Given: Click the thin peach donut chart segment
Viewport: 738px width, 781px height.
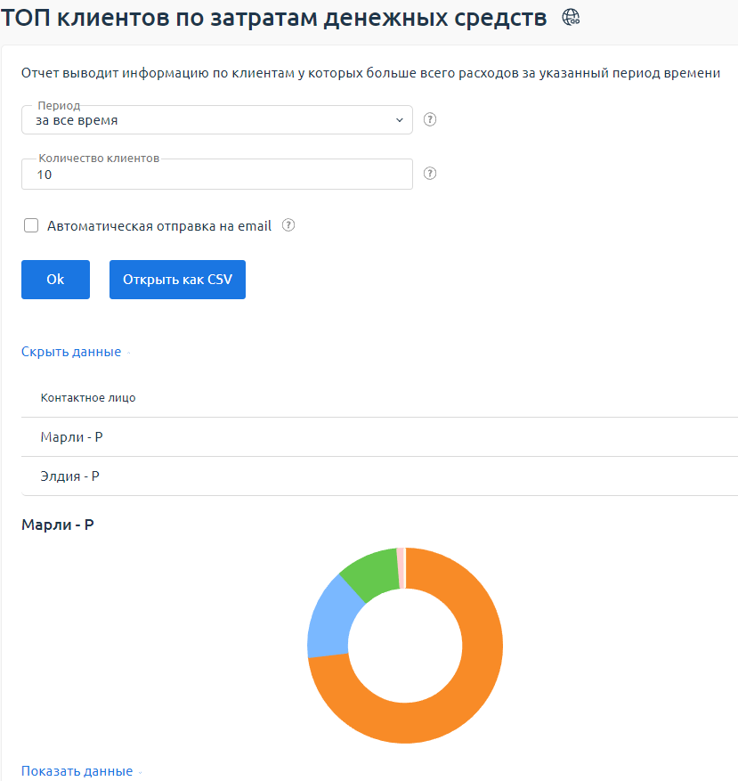Looking at the screenshot, I should pos(401,556).
